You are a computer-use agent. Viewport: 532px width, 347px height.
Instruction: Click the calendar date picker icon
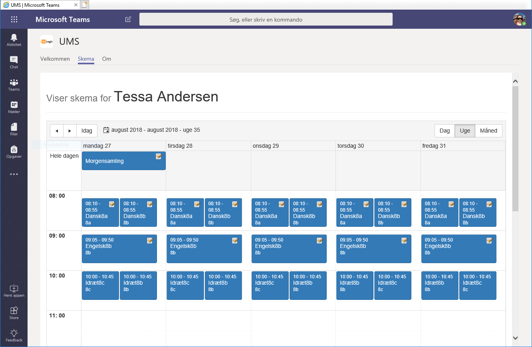coord(106,130)
